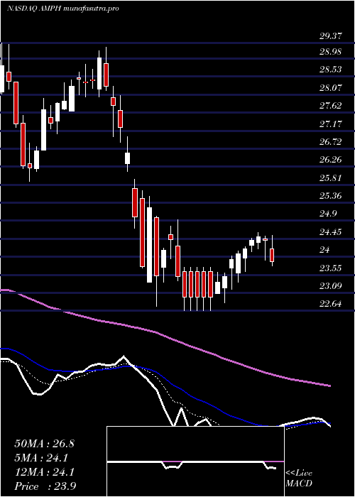The image size is (355, 497).
Task: Click the 24.45 price axis label
Action: point(330,232)
